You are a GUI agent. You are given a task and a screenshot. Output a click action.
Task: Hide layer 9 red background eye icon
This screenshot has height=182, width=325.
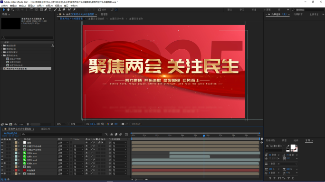2,170
